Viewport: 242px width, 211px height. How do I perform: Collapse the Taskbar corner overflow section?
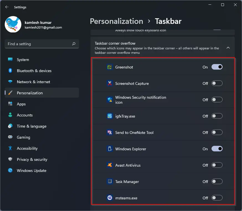[228, 48]
